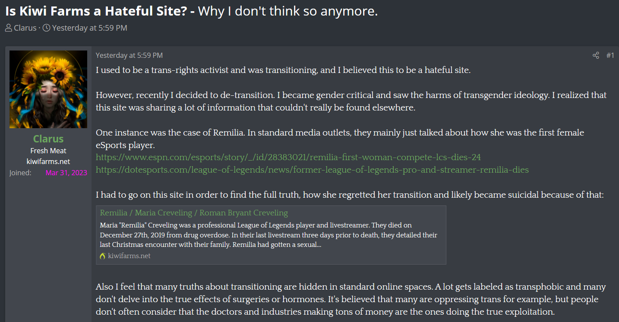
Task: Open Clarus's sunflower avatar image
Action: [48, 89]
